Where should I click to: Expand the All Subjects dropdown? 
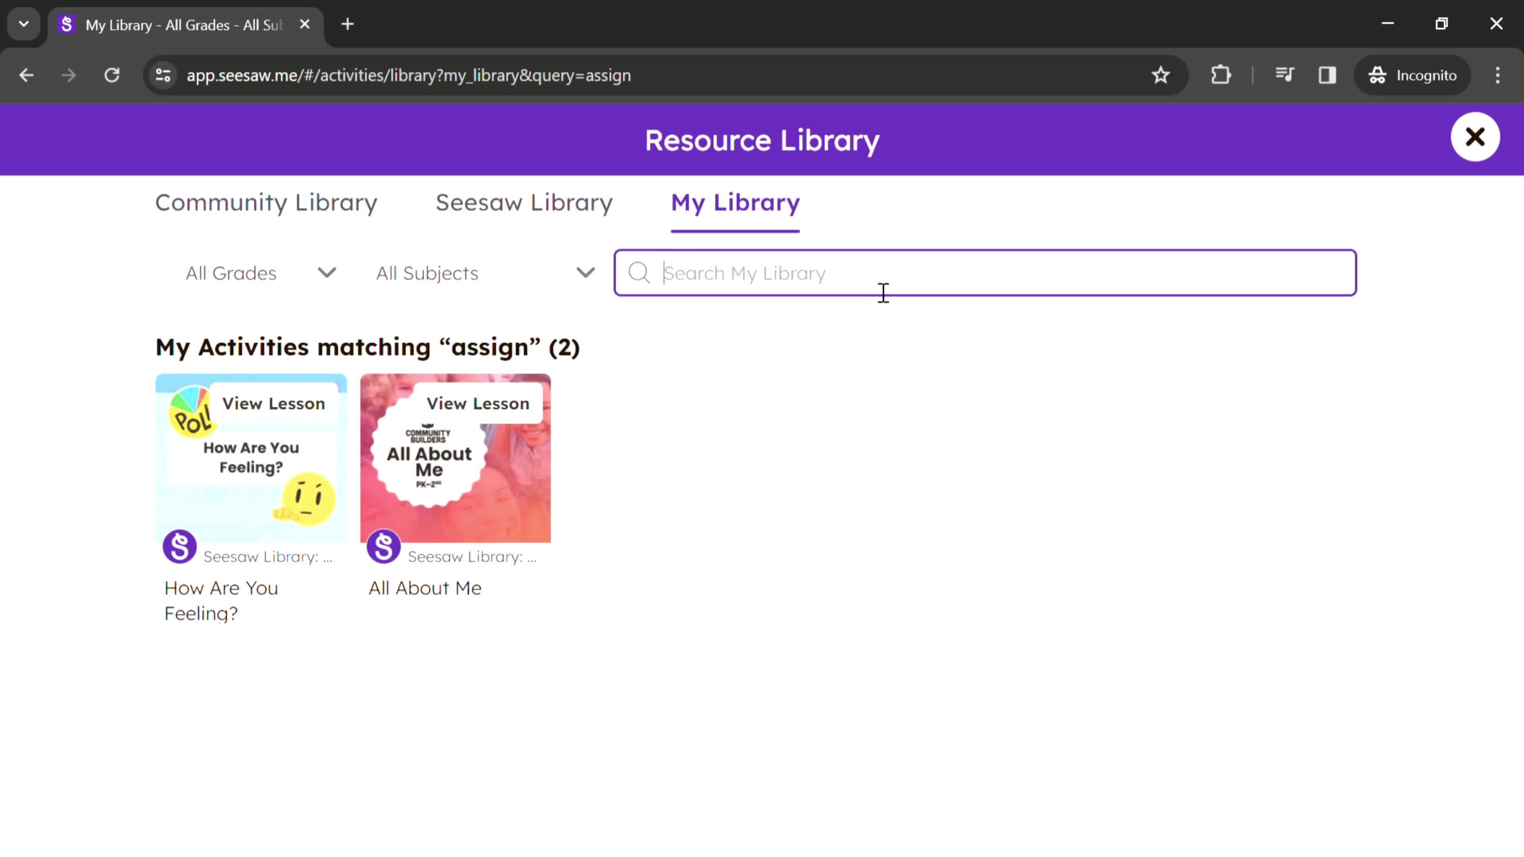pyautogui.click(x=485, y=273)
